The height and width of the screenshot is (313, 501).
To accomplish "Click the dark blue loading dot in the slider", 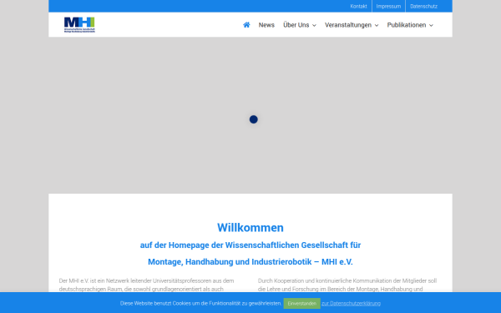I will click(253, 119).
